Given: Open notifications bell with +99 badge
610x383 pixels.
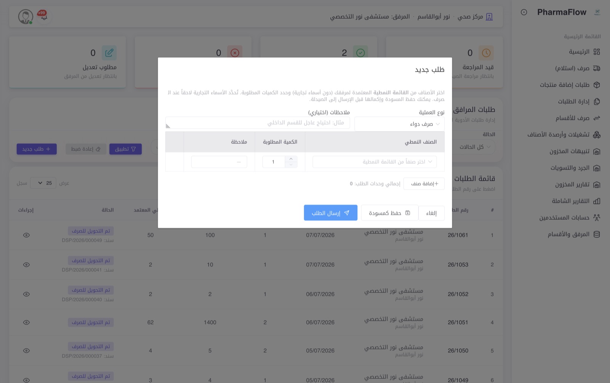Looking at the screenshot, I should tap(44, 16).
